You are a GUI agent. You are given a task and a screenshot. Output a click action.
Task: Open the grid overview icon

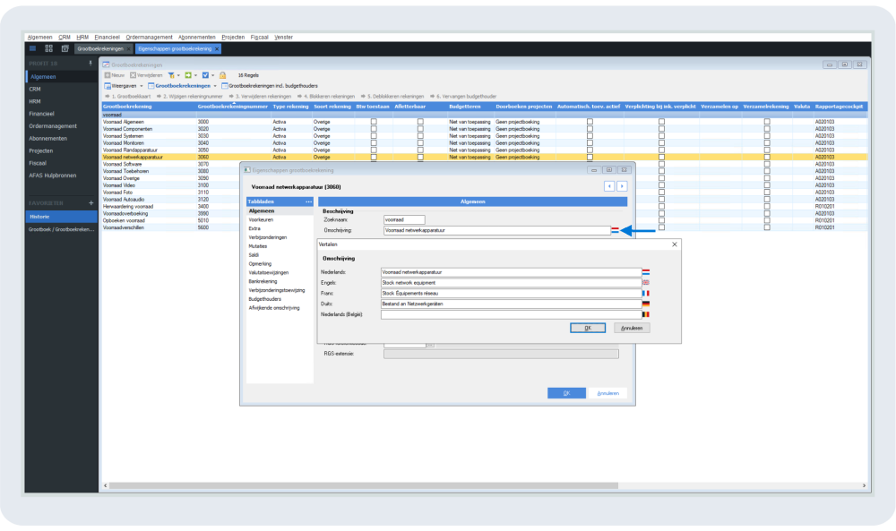(48, 48)
